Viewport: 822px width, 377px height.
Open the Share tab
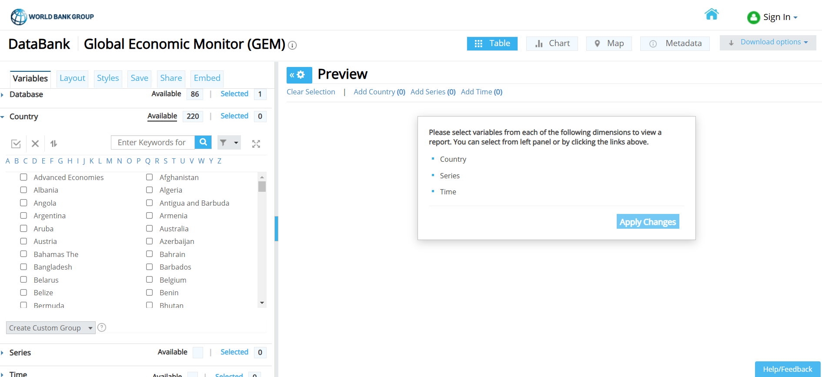pos(171,78)
